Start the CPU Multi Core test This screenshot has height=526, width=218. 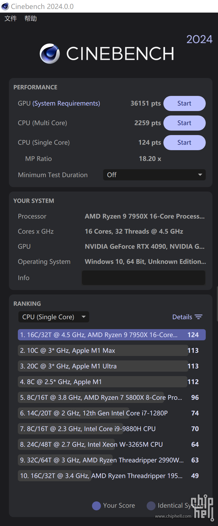pyautogui.click(x=185, y=123)
